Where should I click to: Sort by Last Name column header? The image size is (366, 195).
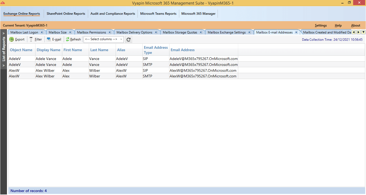coord(102,50)
